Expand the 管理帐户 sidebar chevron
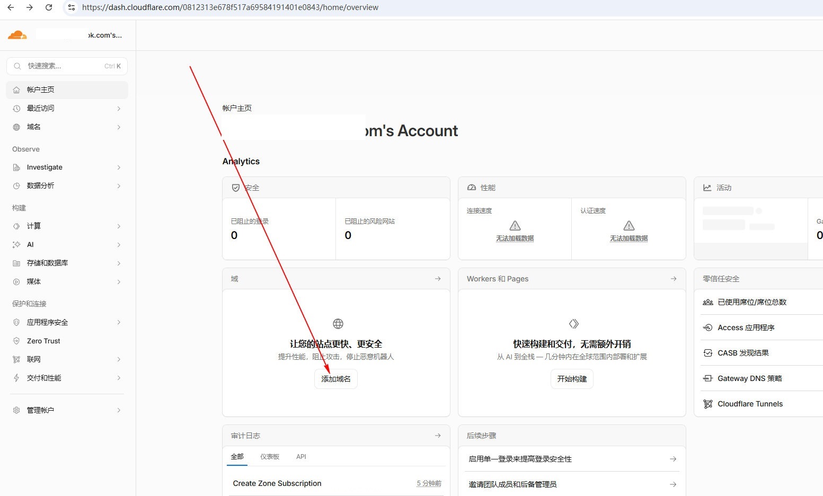Screen dimensions: 823x496 (119, 410)
